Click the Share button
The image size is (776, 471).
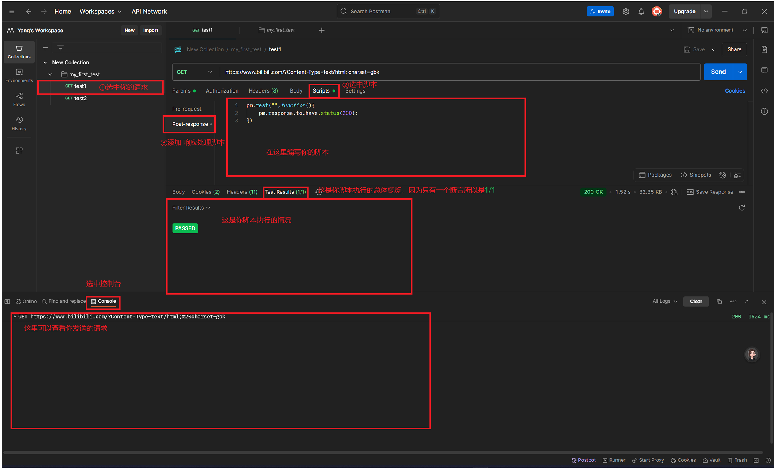pos(734,49)
